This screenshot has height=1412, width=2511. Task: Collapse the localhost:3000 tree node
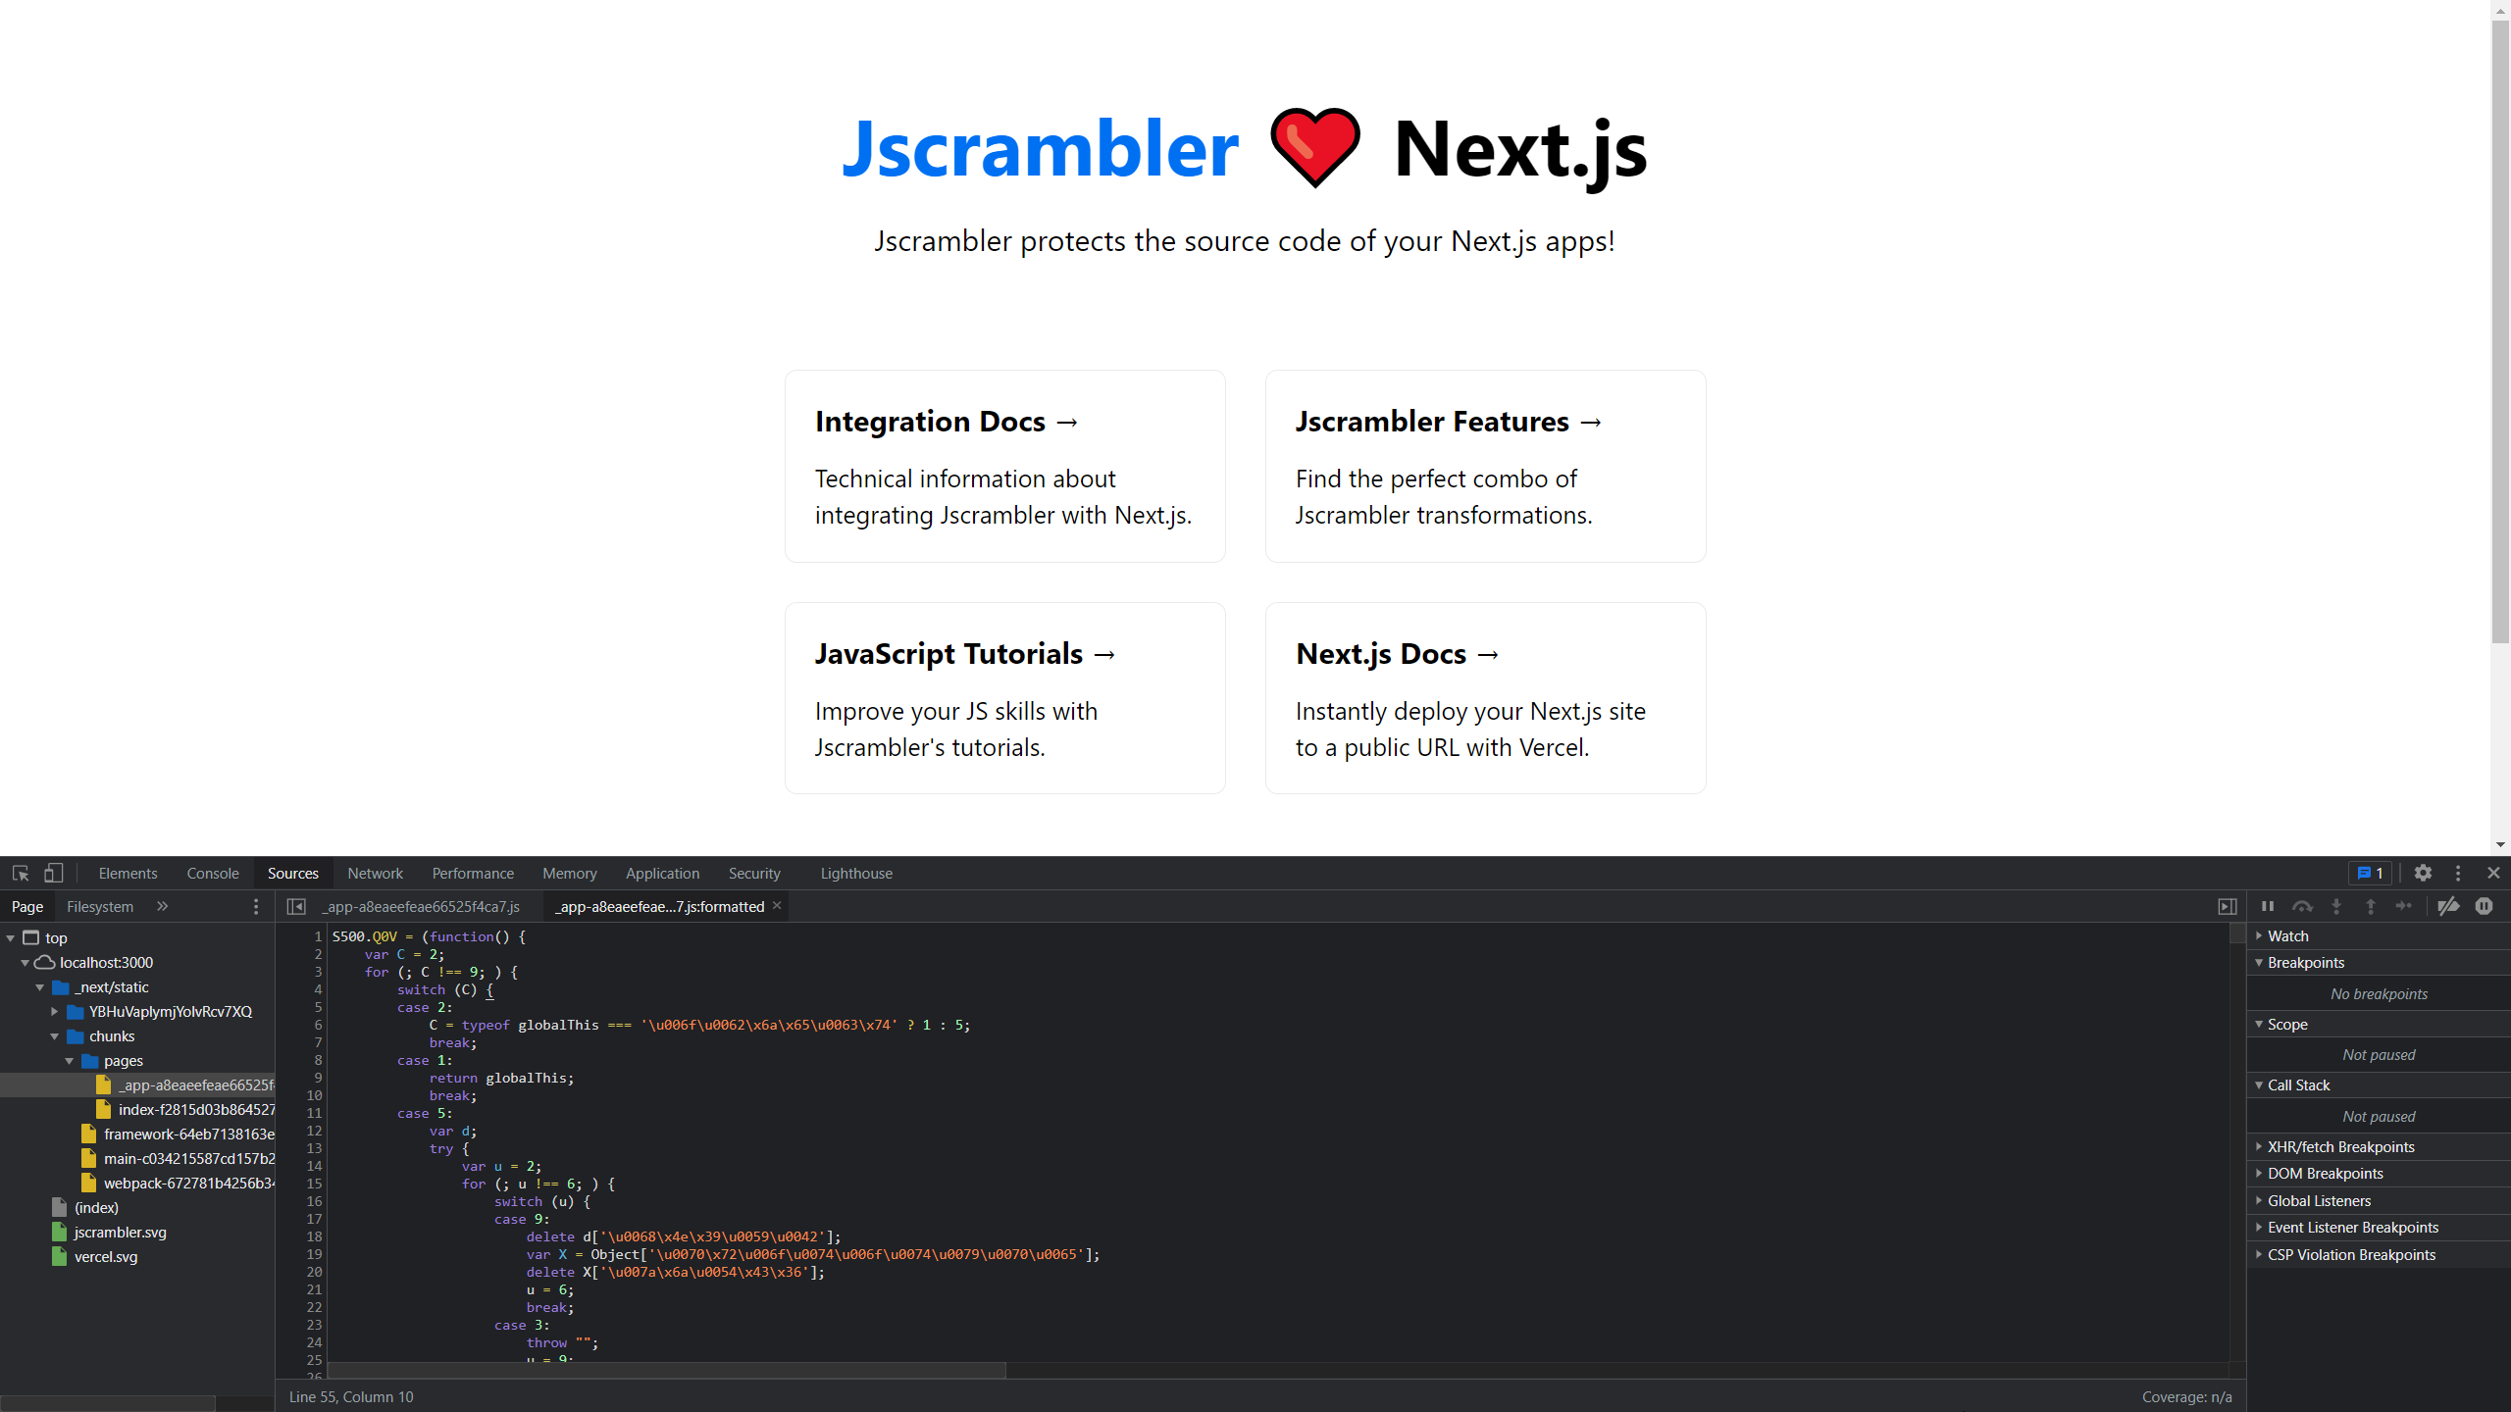tap(26, 962)
